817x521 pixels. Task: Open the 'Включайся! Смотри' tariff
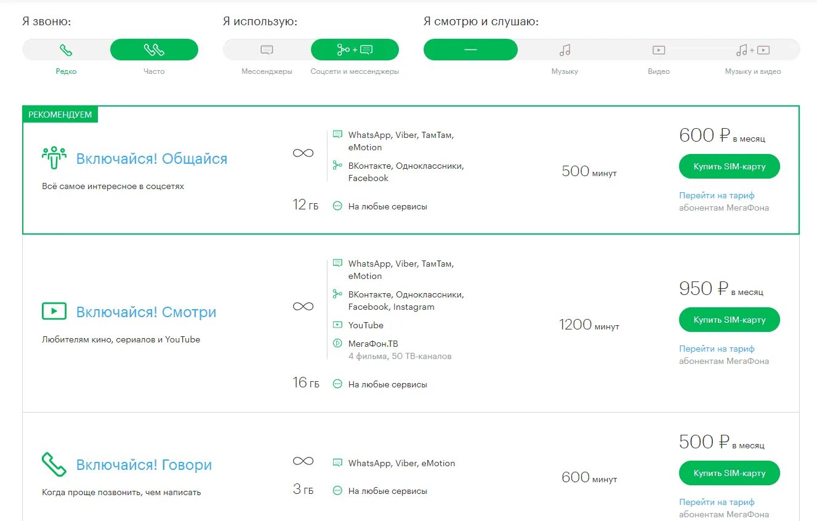coord(147,312)
